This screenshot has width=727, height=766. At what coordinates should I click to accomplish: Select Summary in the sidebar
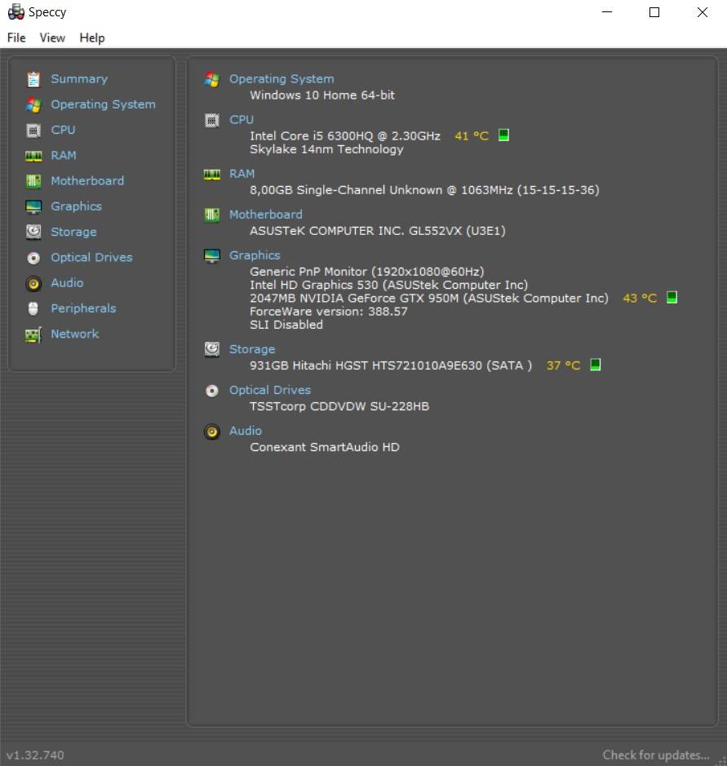tap(79, 79)
